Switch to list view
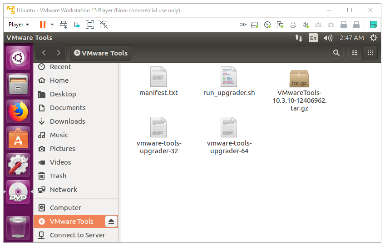The height and width of the screenshot is (246, 385). point(355,53)
